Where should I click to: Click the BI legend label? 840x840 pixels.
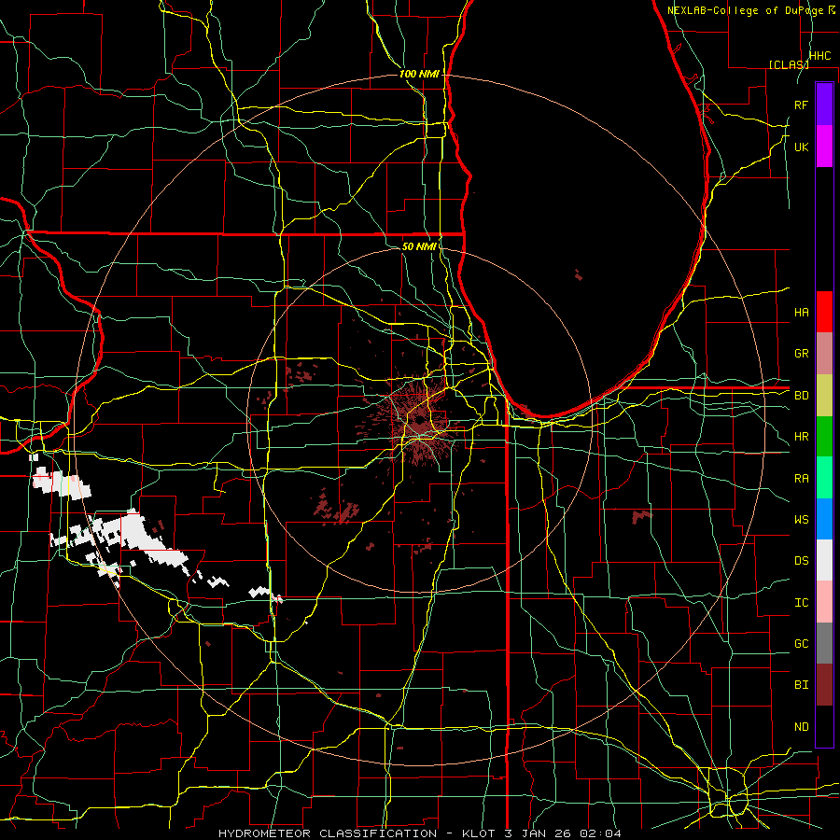pos(802,685)
